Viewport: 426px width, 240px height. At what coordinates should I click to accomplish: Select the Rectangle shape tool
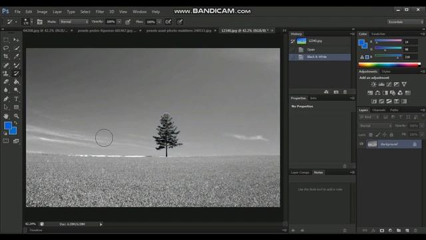[x=16, y=107]
